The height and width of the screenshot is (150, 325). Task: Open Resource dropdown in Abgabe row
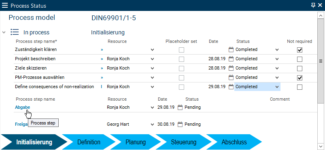pyautogui.click(x=153, y=108)
